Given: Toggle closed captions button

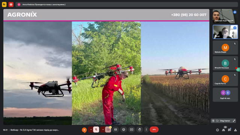Looking at the screenshot, I should click(115, 130).
